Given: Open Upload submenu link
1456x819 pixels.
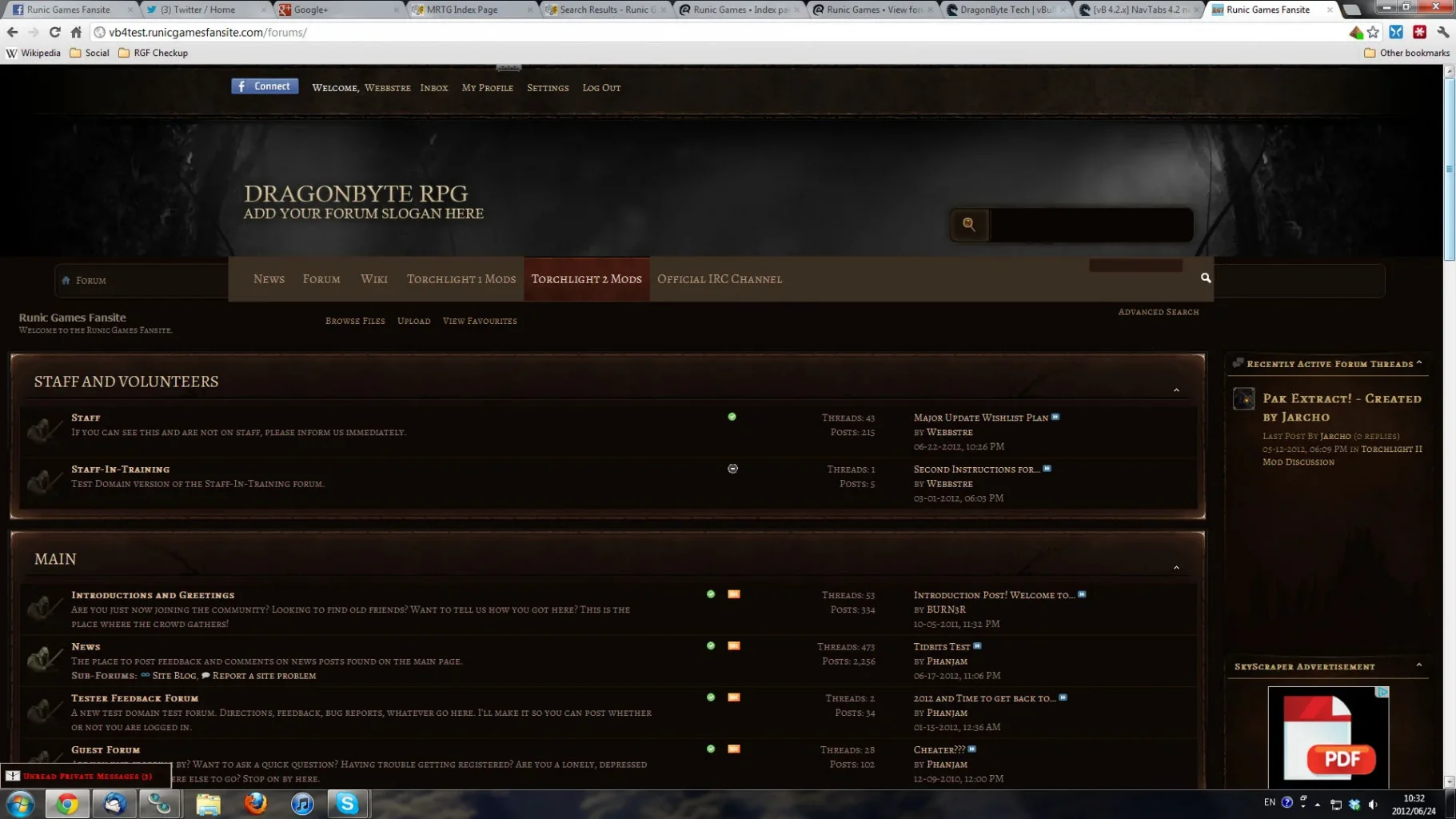Looking at the screenshot, I should pyautogui.click(x=413, y=321).
